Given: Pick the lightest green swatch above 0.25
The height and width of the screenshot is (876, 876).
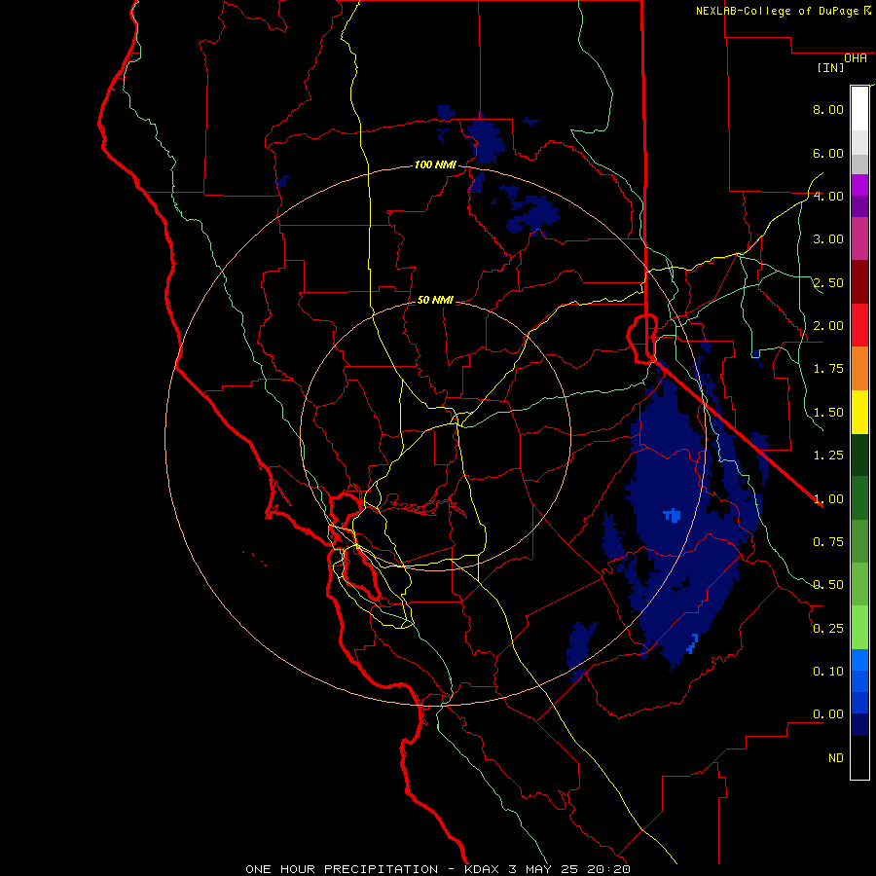Looking at the screenshot, I should [x=859, y=628].
